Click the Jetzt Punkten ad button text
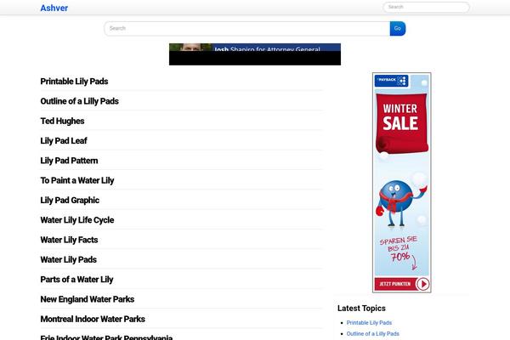This screenshot has width=510, height=340. pos(395,284)
